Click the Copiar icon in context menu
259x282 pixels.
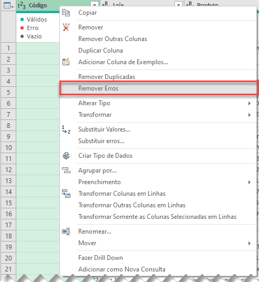66,13
